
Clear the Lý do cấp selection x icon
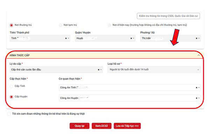[99, 70]
